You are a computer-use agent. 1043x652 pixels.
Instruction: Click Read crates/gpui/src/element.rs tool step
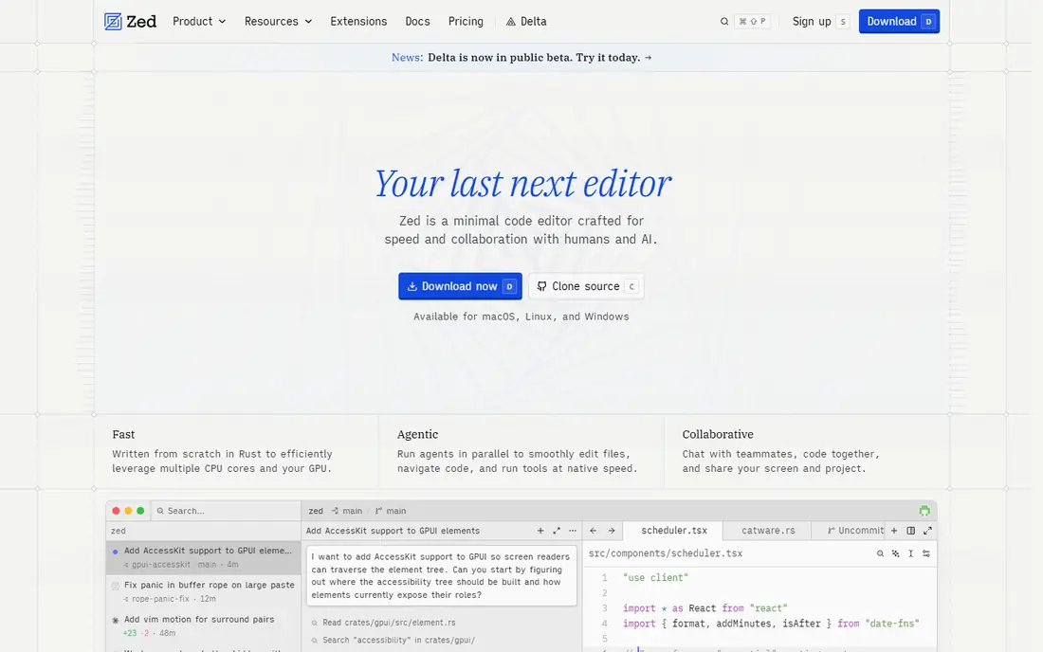pos(389,623)
